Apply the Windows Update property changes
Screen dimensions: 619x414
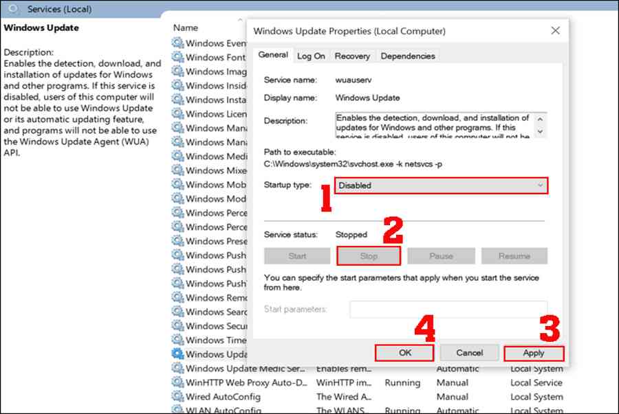tap(534, 354)
